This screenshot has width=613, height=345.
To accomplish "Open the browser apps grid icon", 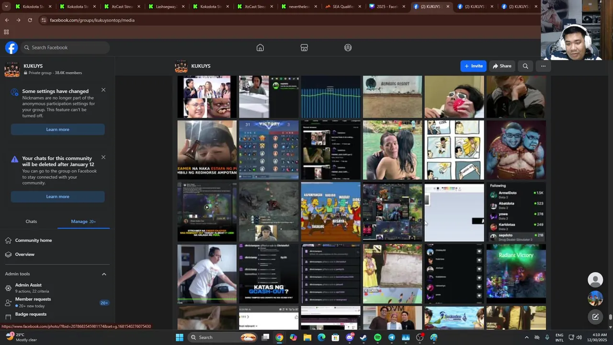I will (x=6, y=32).
